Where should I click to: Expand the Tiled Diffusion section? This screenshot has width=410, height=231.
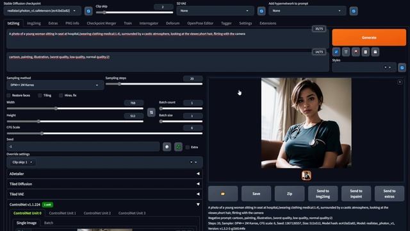coord(104,184)
